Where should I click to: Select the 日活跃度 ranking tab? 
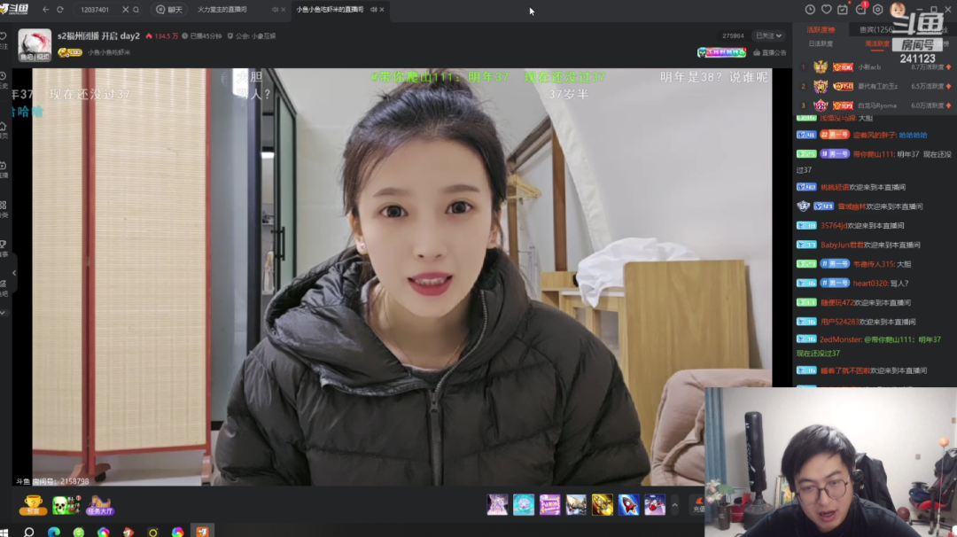[821, 43]
